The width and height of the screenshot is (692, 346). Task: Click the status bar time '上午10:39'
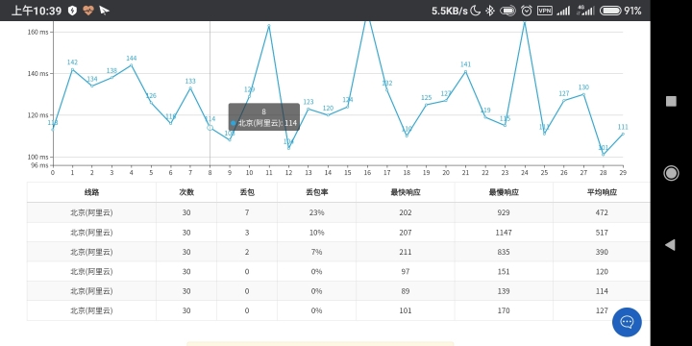click(37, 11)
